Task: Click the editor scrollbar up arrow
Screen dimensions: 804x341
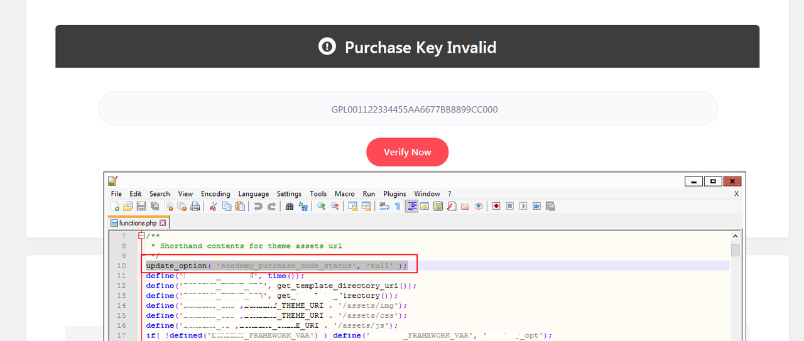Action: [735, 236]
